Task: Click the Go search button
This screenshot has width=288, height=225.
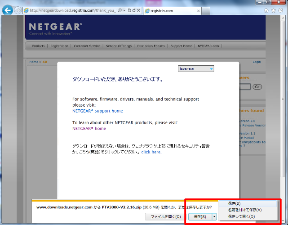Action: [x=257, y=87]
